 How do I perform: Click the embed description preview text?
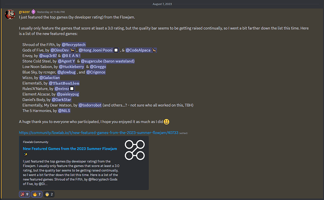click(71, 172)
